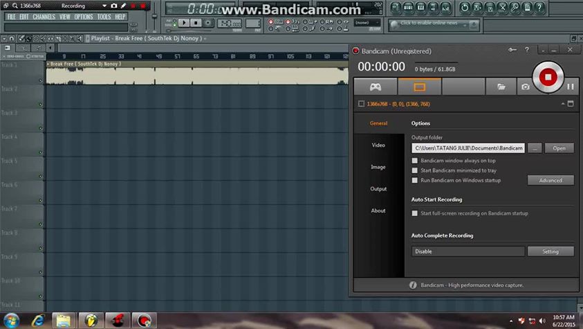Open FL Studio browser toolbar button

tap(433, 8)
